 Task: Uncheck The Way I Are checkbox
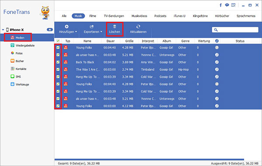(58, 69)
